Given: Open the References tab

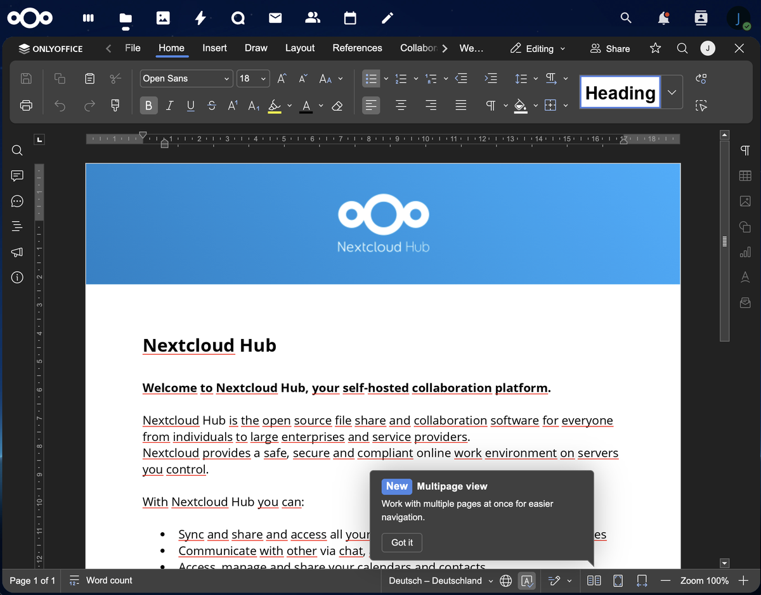Looking at the screenshot, I should (x=357, y=48).
